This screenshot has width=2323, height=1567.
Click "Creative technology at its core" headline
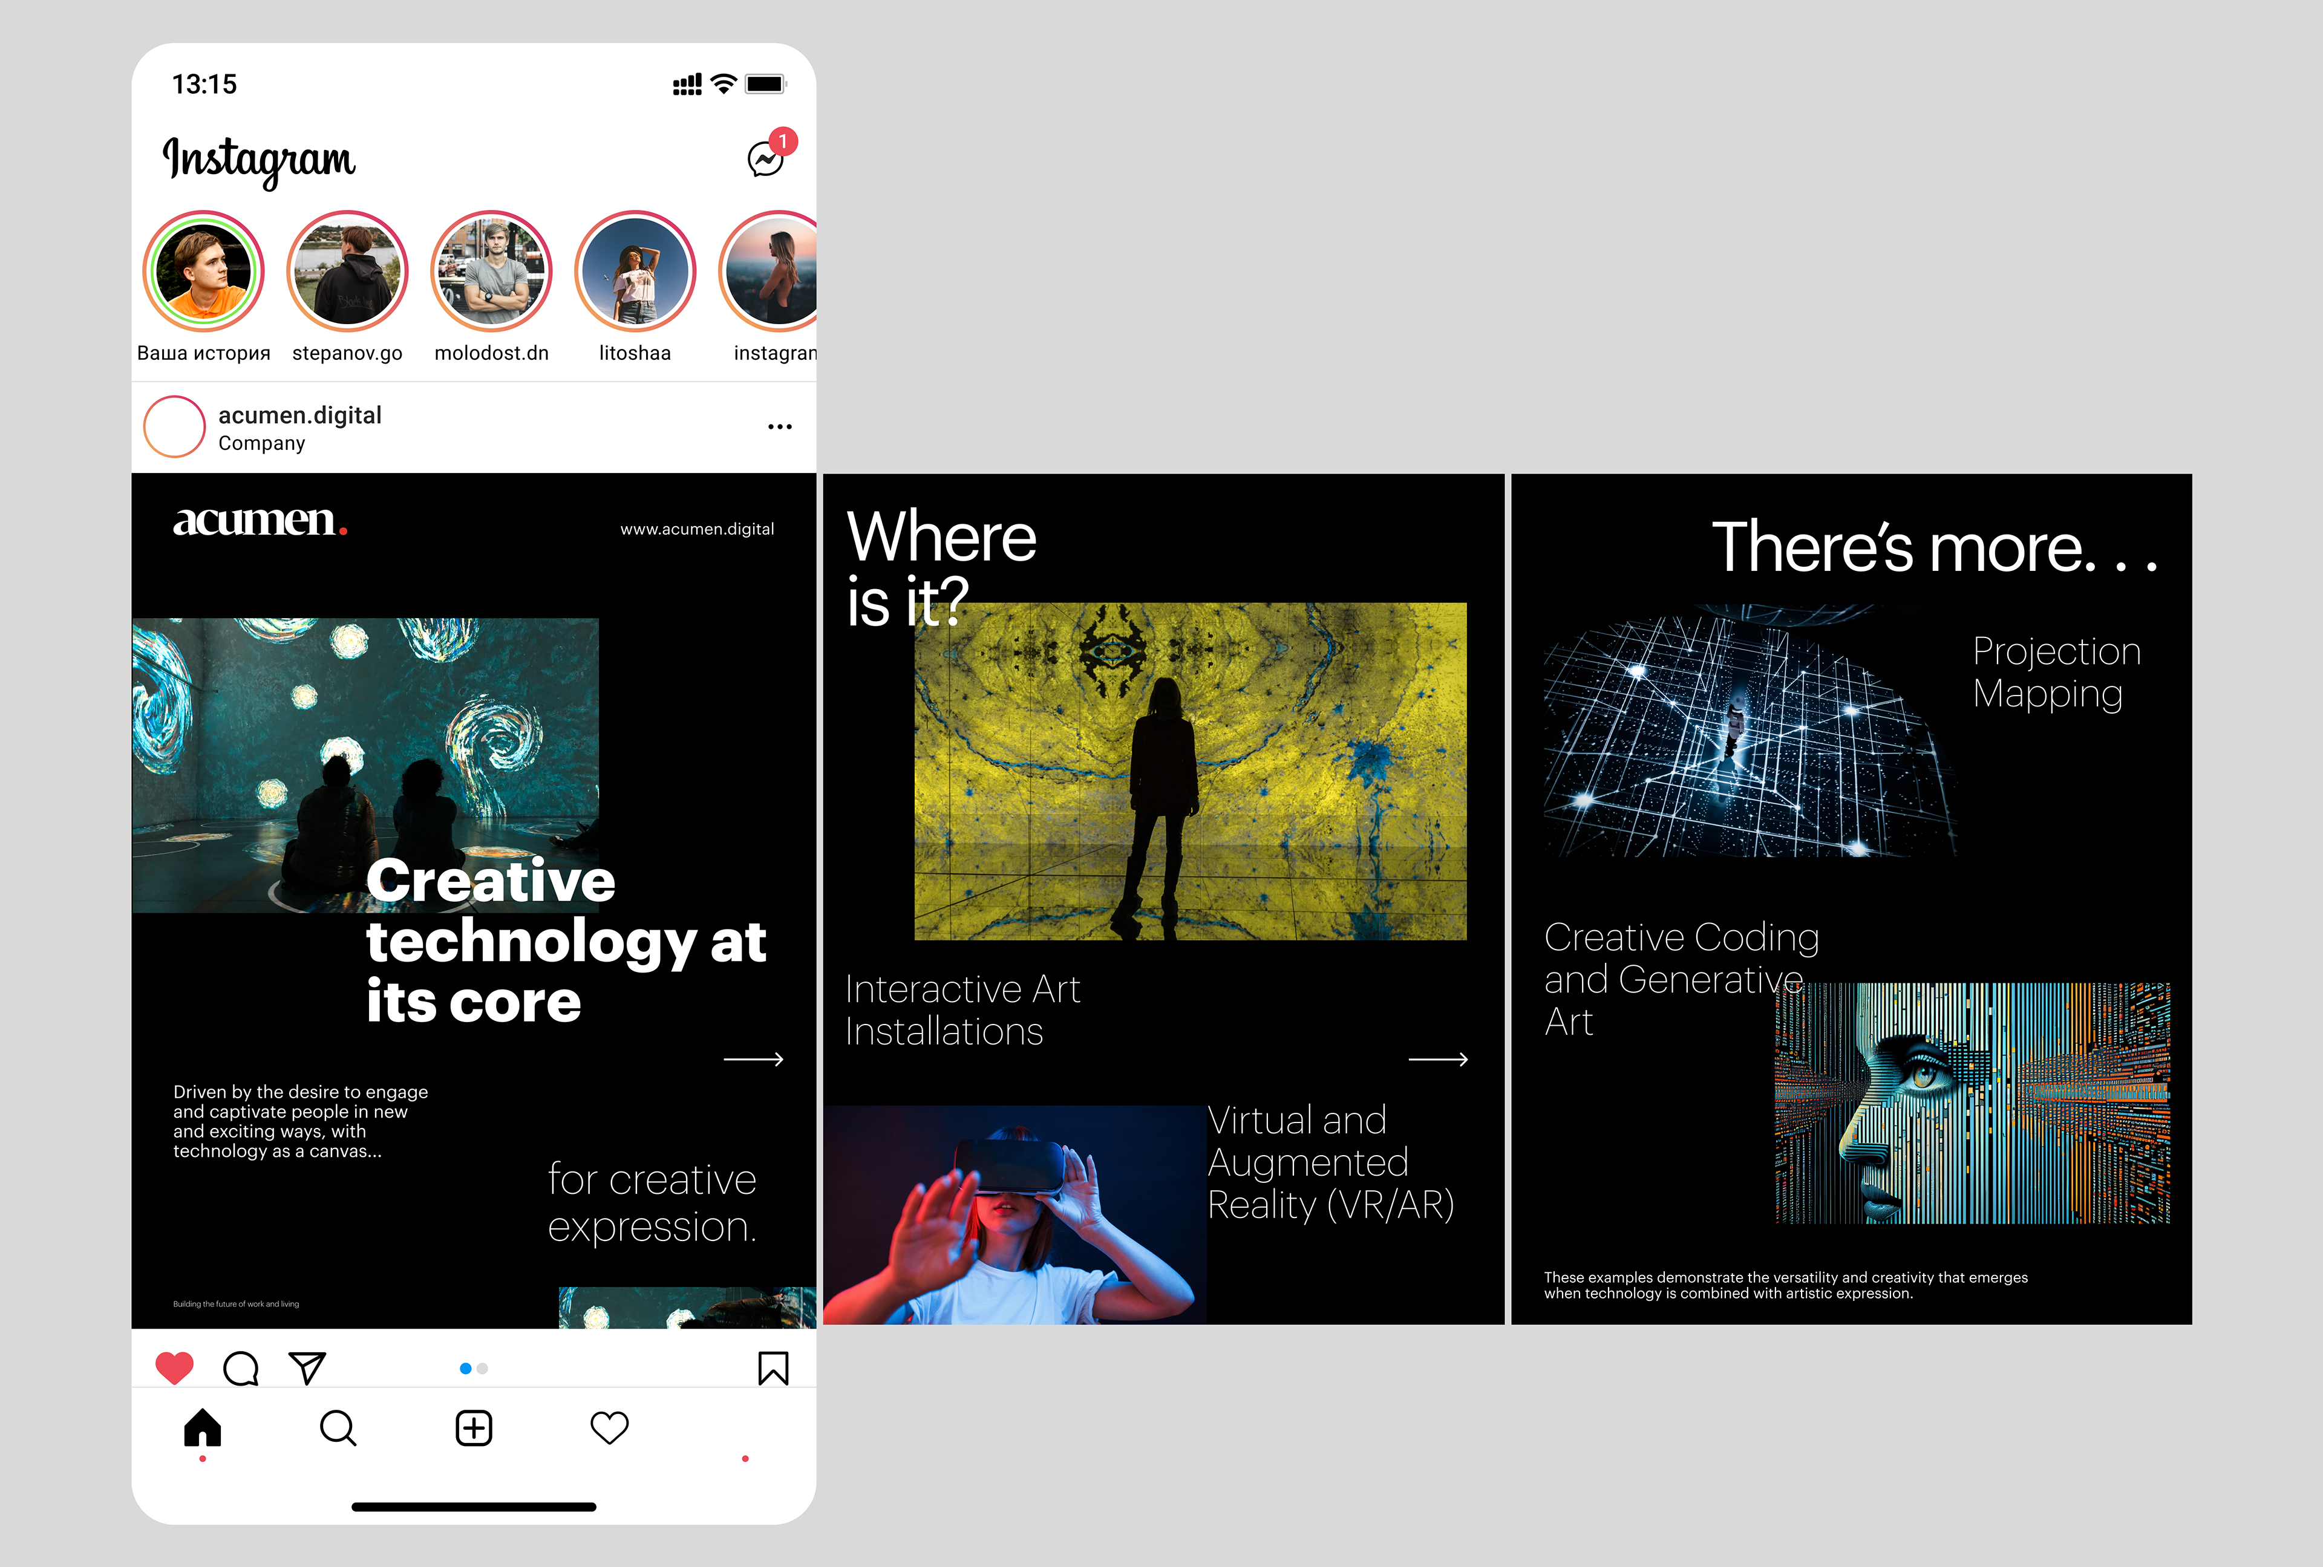coord(566,940)
